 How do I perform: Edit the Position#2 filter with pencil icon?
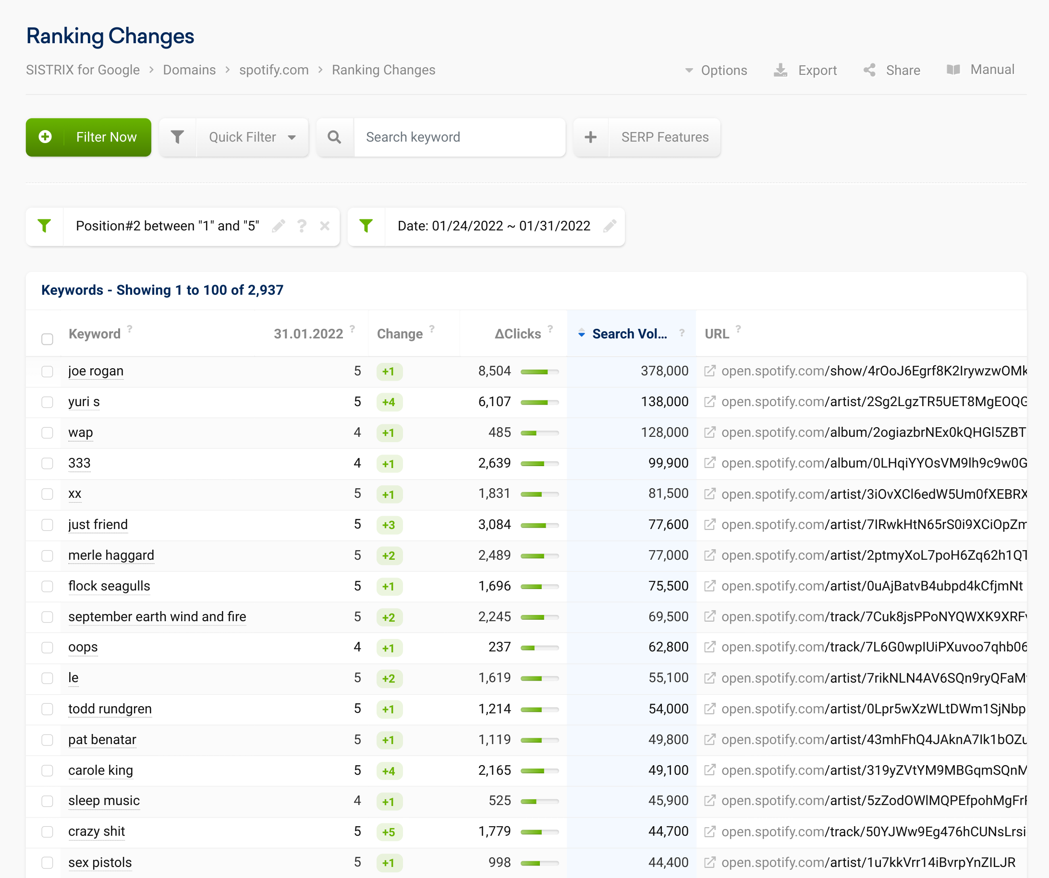pyautogui.click(x=279, y=226)
